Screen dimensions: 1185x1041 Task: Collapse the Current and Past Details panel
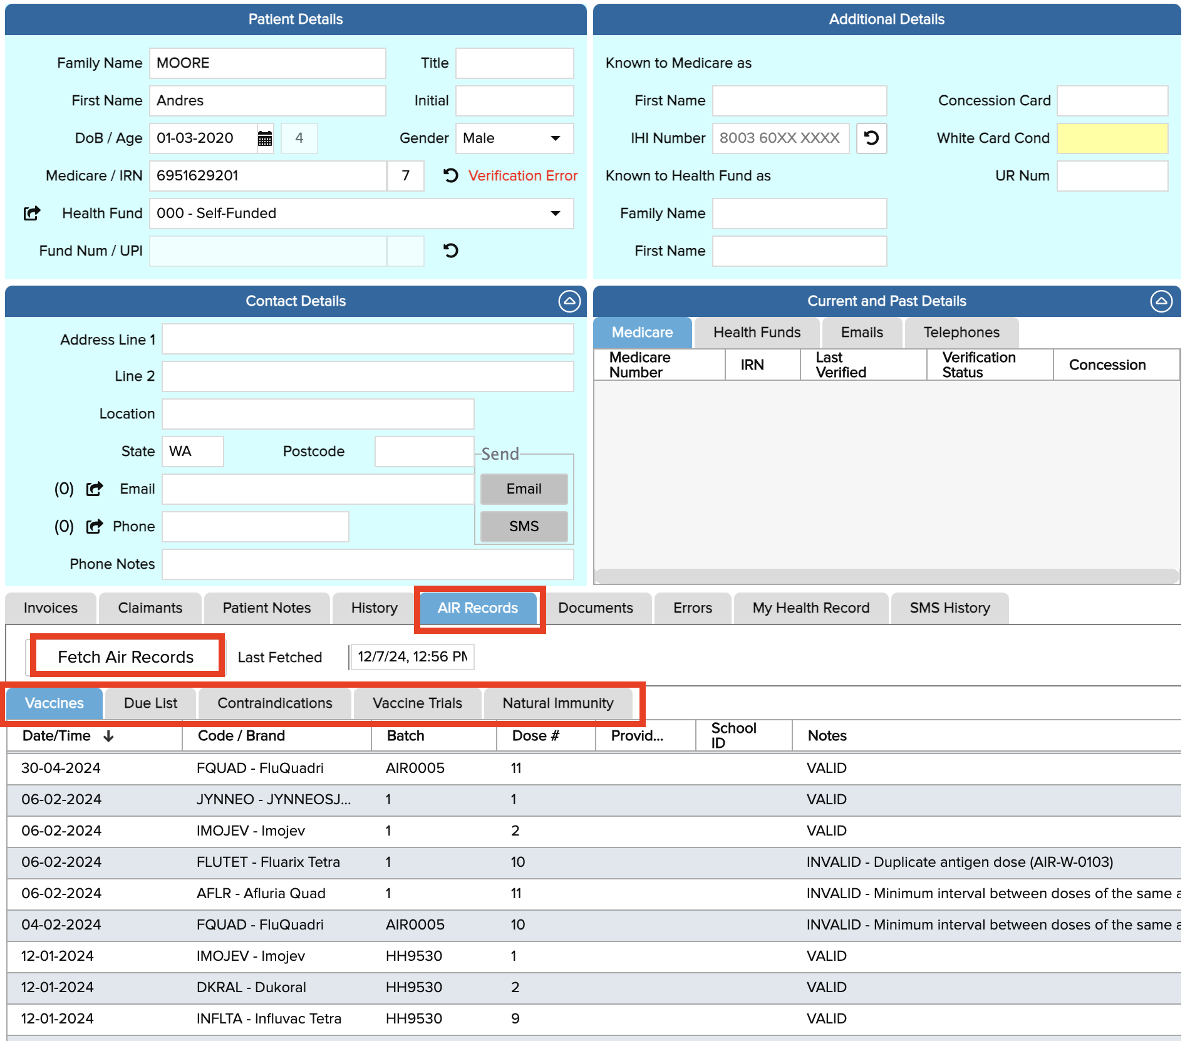point(1161,301)
